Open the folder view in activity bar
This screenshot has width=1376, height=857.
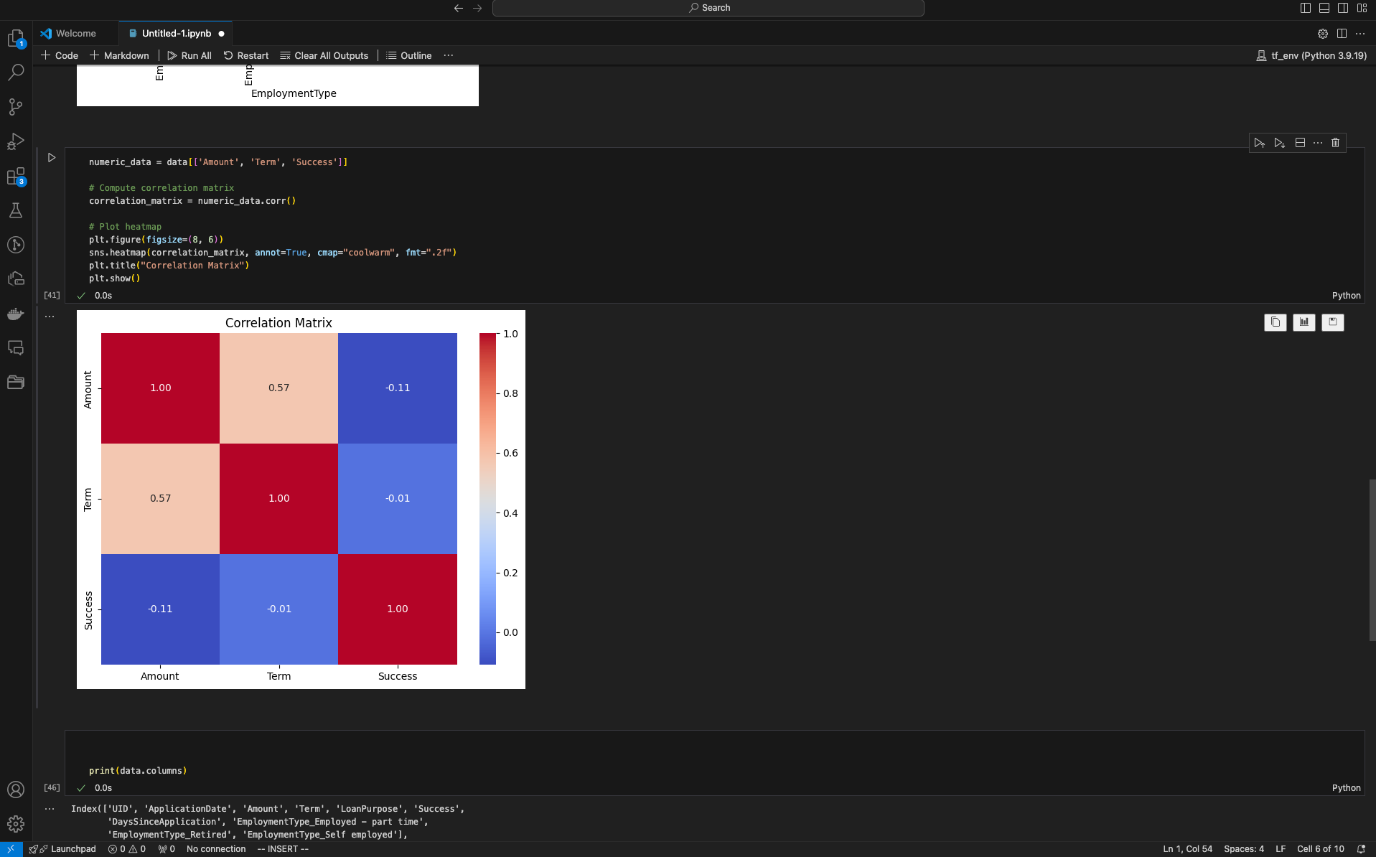16,383
